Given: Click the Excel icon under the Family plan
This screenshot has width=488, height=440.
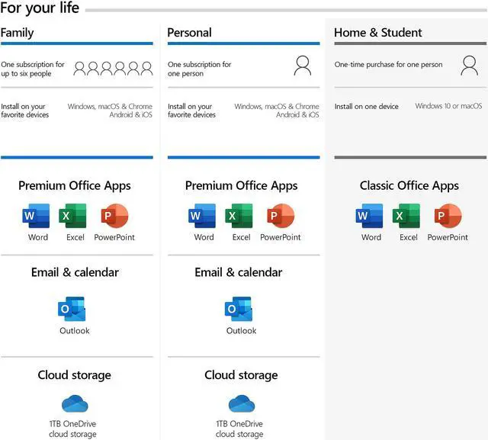Looking at the screenshot, I should pyautogui.click(x=74, y=217).
